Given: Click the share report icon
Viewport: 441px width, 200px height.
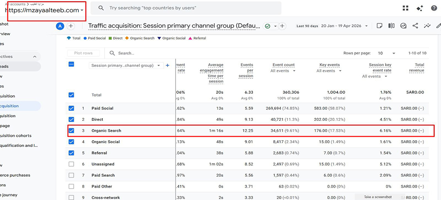Looking at the screenshot, I should coord(415,26).
